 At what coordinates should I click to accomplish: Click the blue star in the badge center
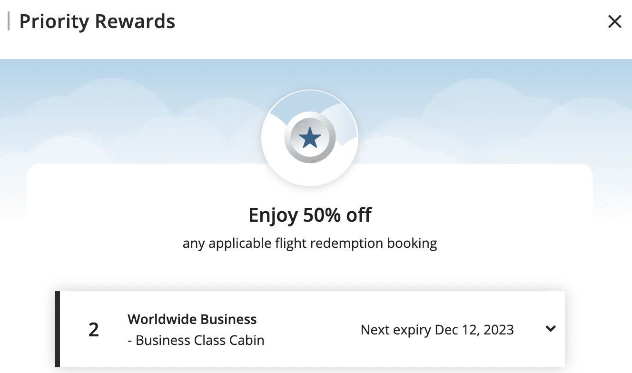(310, 138)
